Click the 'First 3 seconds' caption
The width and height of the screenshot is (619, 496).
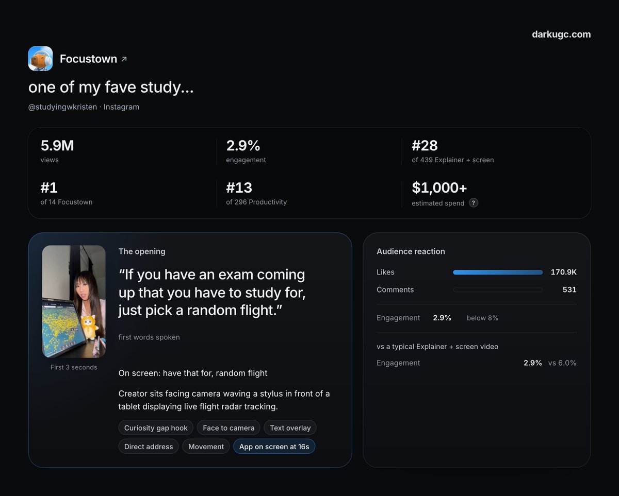pos(74,367)
